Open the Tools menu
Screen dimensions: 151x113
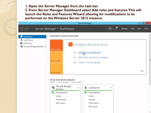(132, 29)
